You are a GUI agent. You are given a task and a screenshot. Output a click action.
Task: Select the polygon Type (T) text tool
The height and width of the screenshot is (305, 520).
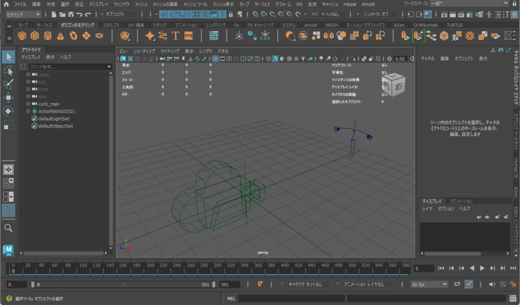coord(176,36)
